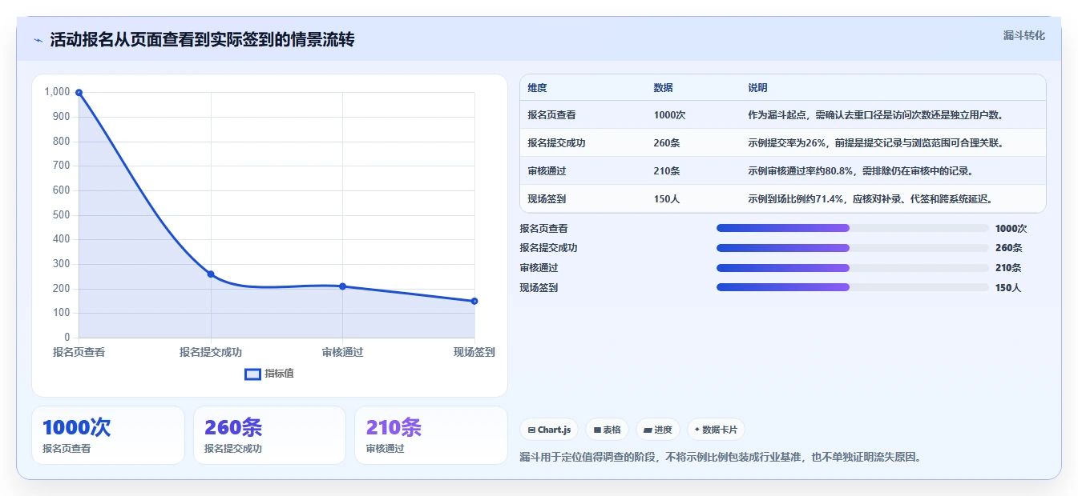The width and height of the screenshot is (1078, 496).
Task: Click the 260条 value beside the progress bar
Action: coord(1008,248)
